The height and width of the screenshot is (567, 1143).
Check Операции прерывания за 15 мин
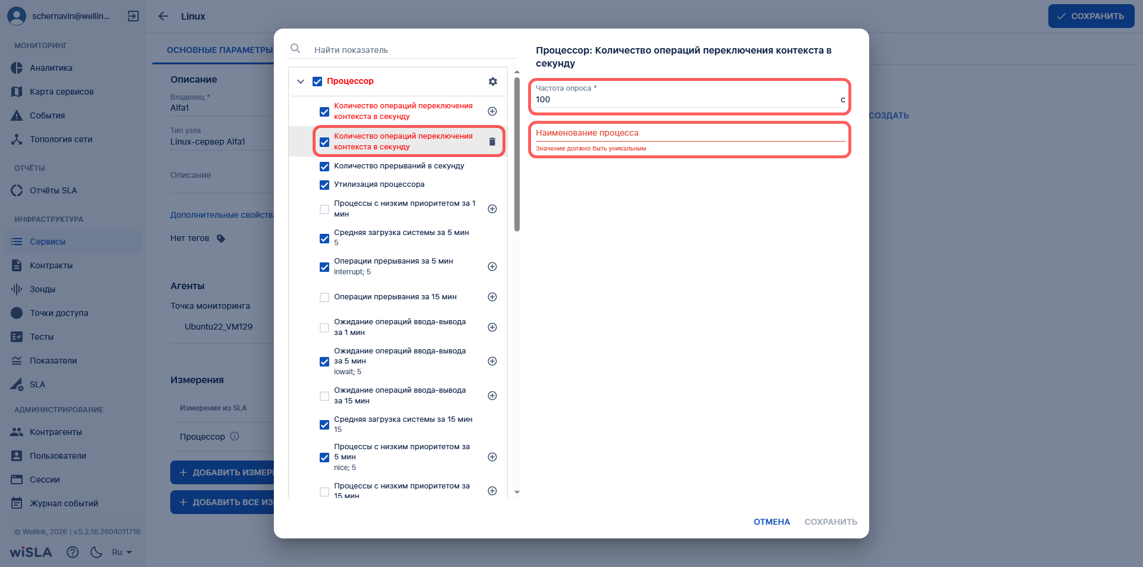click(324, 297)
